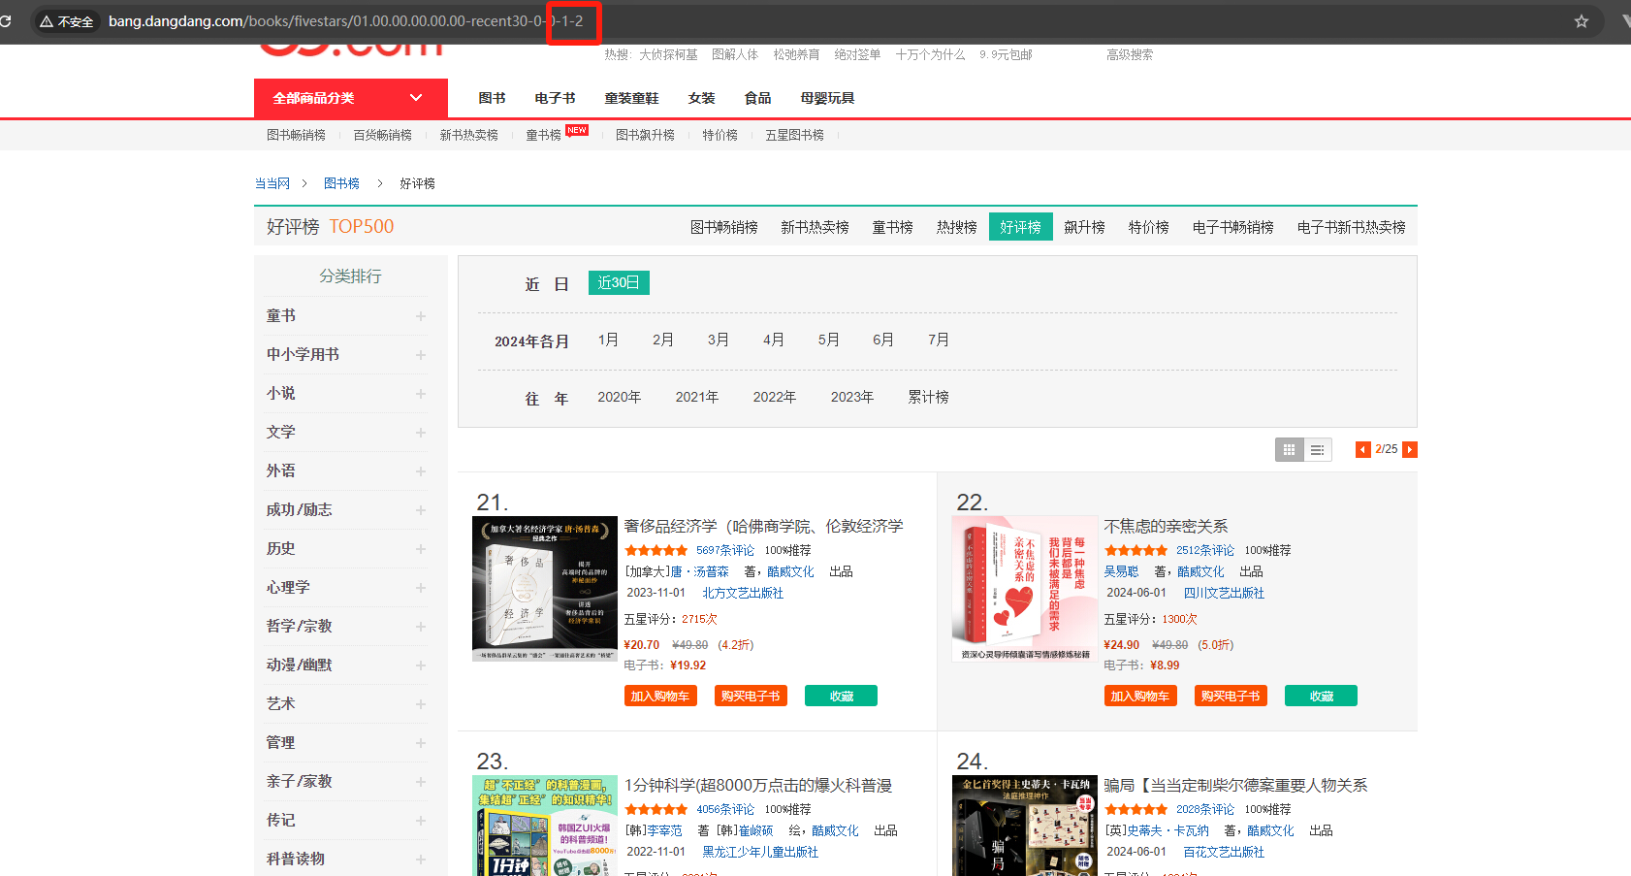Viewport: 1631px width, 876px height.
Task: Go to previous page arrow
Action: tap(1362, 449)
